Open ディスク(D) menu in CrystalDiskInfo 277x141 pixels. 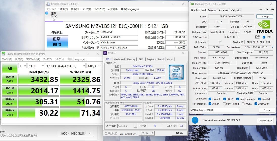click(x=100, y=9)
